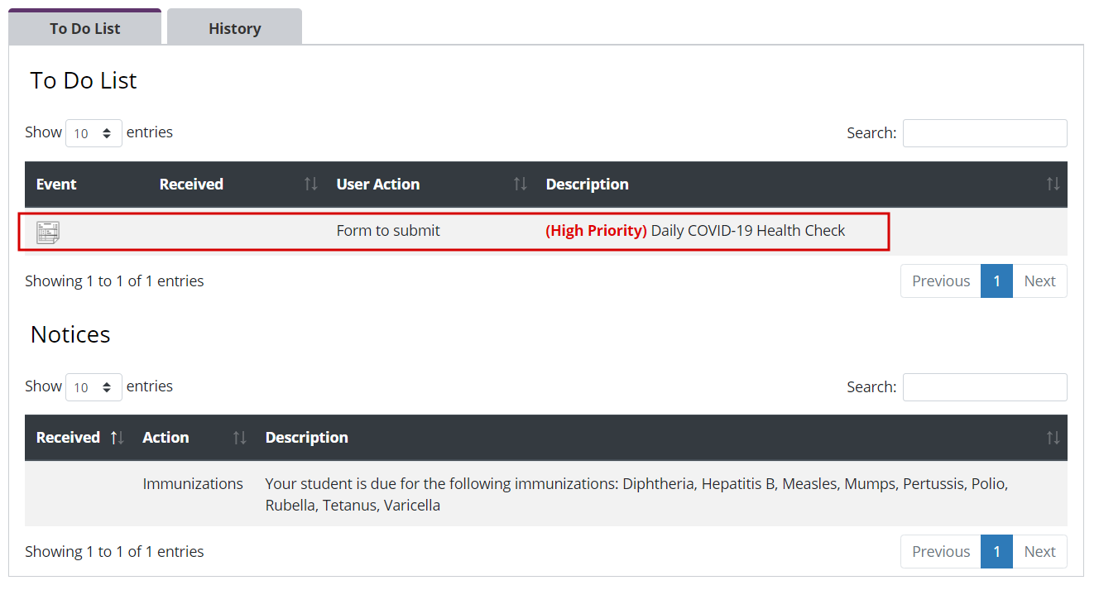The image size is (1099, 590).
Task: Sort Notices by Action column arrows
Action: (239, 438)
